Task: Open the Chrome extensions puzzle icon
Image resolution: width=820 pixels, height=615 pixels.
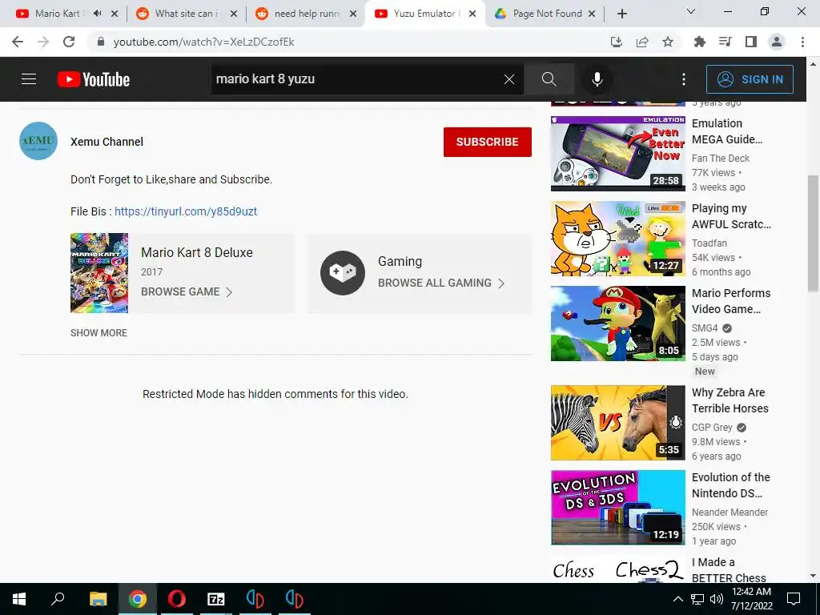Action: (699, 42)
